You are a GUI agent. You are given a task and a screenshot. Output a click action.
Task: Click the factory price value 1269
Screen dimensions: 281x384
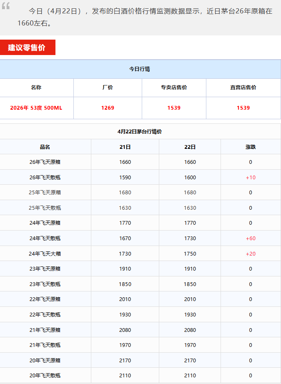108,108
